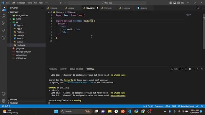
Task: Open Customize Layout icon in title bar
Action: (183, 3)
